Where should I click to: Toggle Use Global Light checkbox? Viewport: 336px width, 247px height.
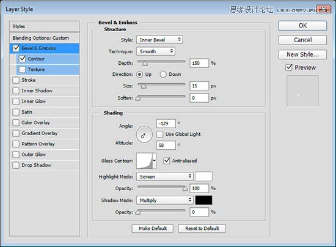click(x=159, y=135)
